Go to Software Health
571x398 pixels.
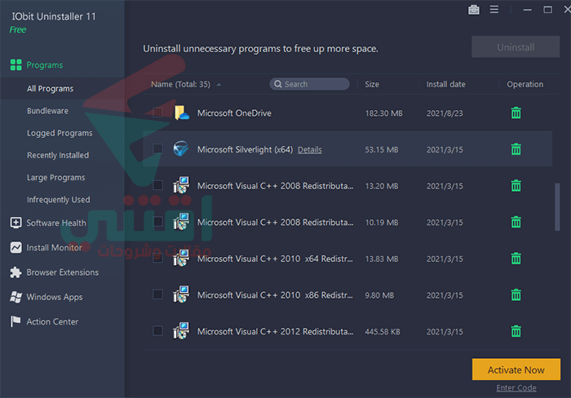click(x=56, y=223)
